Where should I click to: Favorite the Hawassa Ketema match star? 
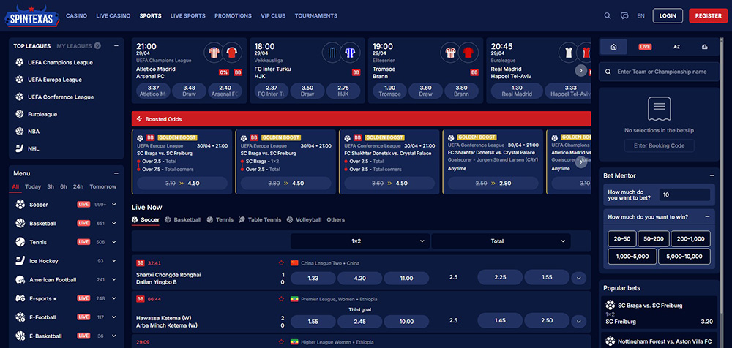coord(281,298)
